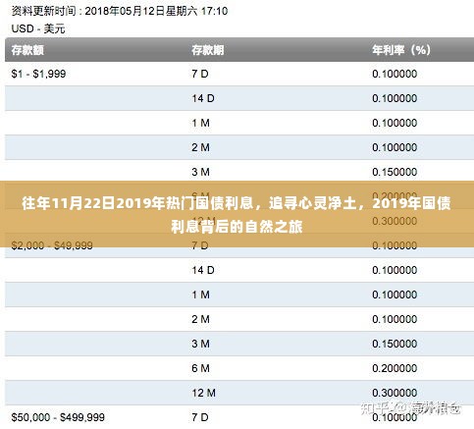Click the 0.300000 rate in lower 12 M row
The image size is (474, 429).
[x=395, y=393]
